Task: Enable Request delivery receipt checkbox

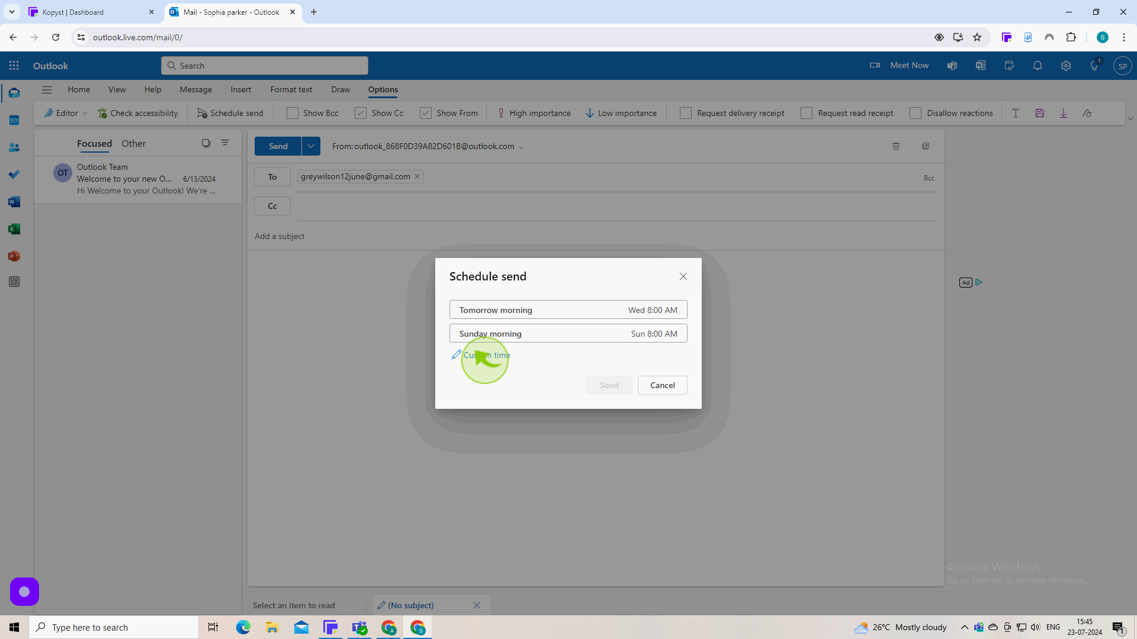Action: tap(686, 113)
